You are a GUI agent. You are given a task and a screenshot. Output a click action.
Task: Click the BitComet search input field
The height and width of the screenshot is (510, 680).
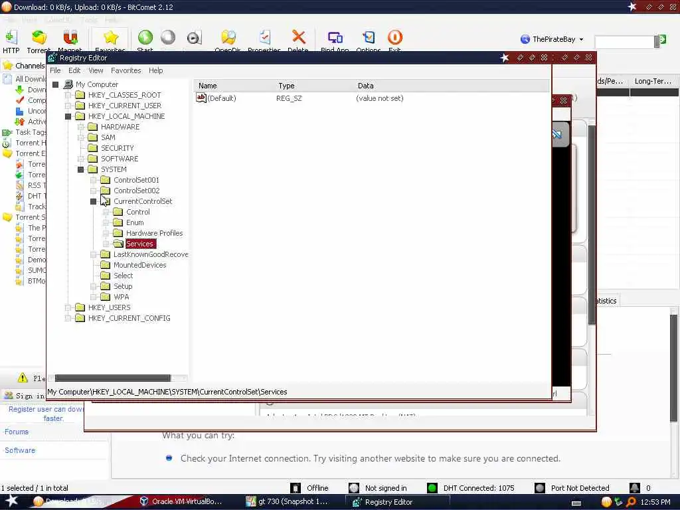pyautogui.click(x=624, y=41)
